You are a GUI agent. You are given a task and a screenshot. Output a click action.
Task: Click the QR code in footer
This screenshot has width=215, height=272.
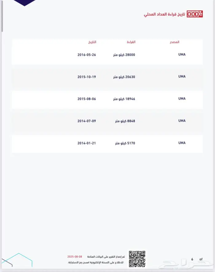click(137, 259)
